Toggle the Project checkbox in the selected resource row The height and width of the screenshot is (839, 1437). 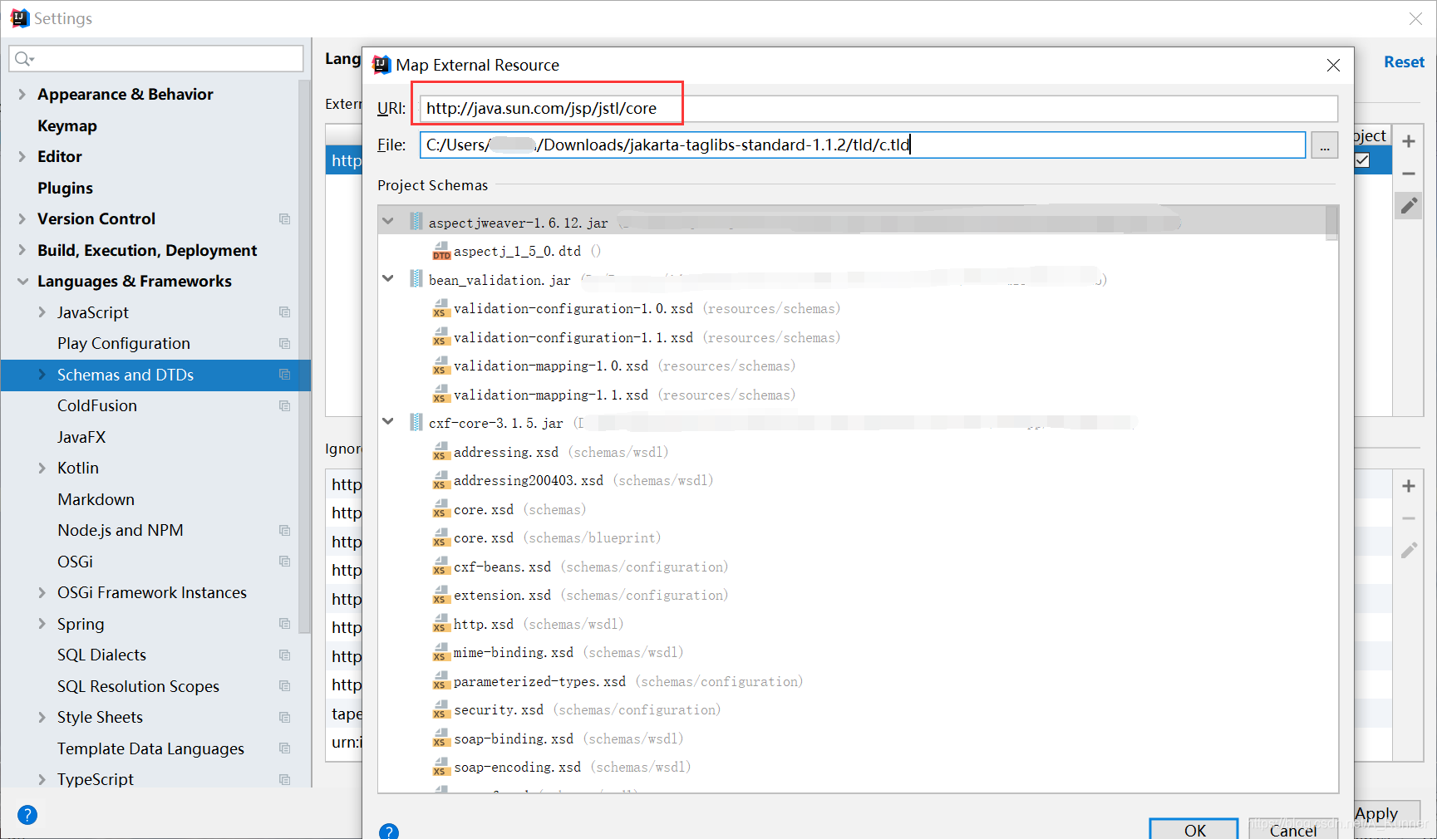pos(1361,160)
